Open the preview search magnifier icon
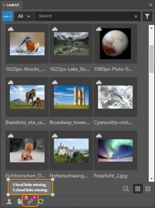 [x=126, y=189]
